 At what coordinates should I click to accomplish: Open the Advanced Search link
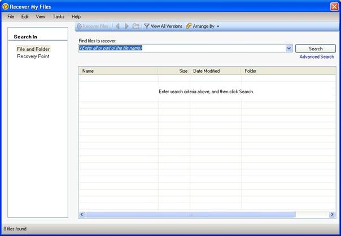click(317, 57)
